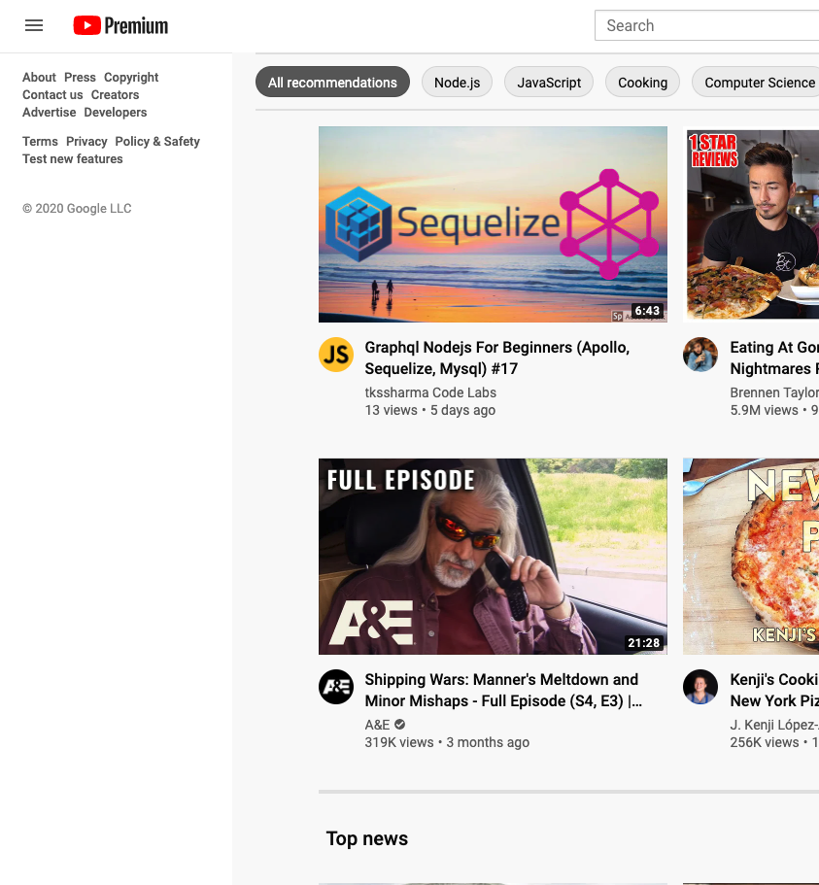
Task: Open Test new features
Action: tap(72, 158)
